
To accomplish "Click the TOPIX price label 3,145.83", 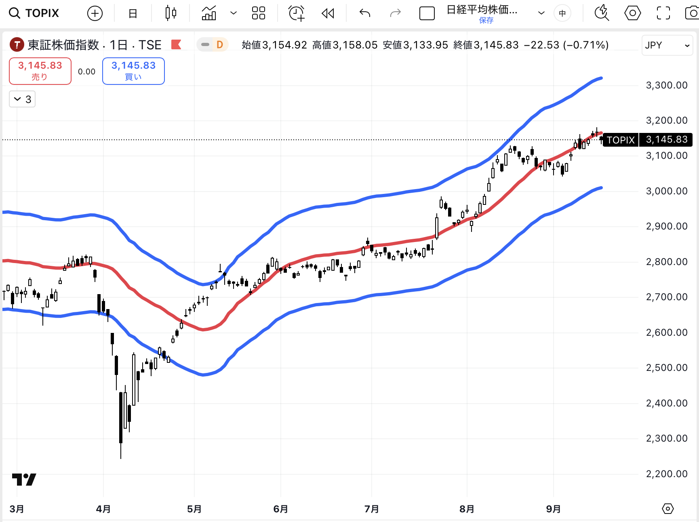I will point(648,140).
